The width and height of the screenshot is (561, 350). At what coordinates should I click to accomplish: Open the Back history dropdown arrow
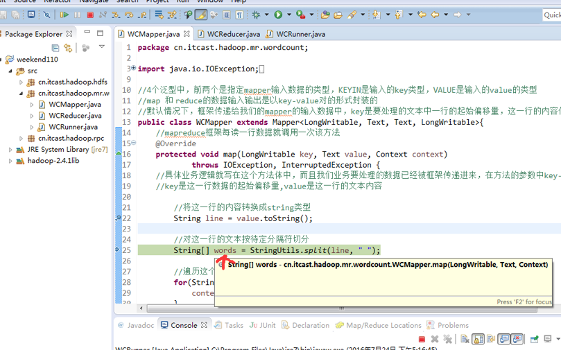[x=446, y=15]
